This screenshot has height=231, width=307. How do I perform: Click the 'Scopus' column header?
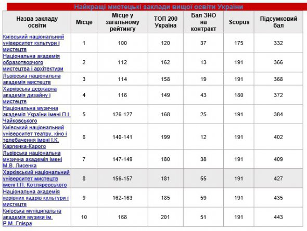pos(239,22)
